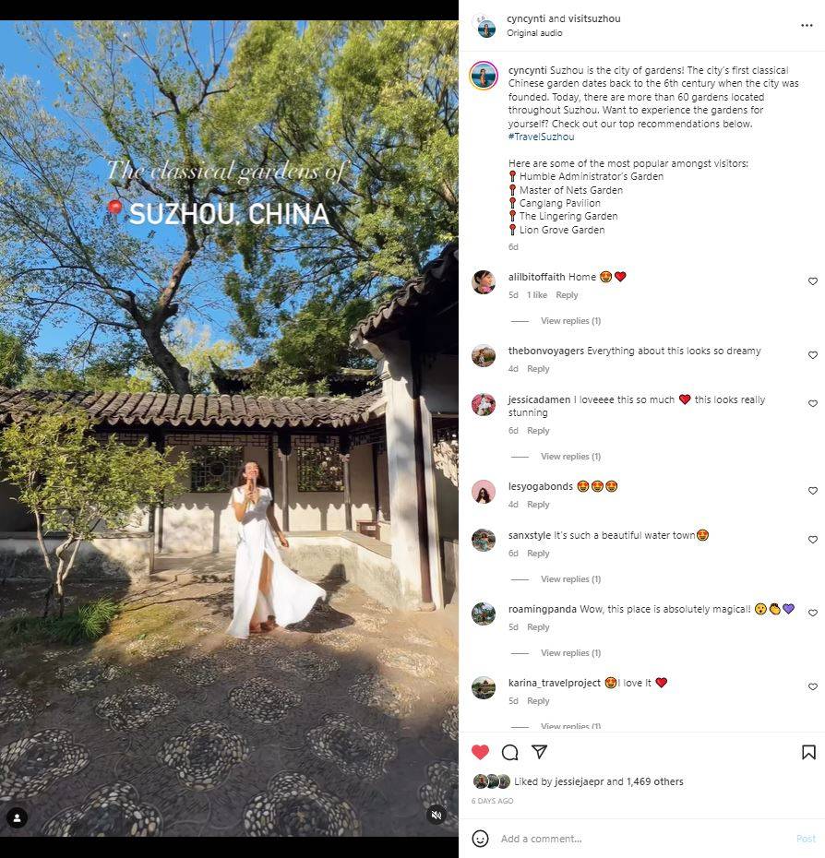
Task: Like roamingpanda's comment heart
Action: pyautogui.click(x=812, y=613)
